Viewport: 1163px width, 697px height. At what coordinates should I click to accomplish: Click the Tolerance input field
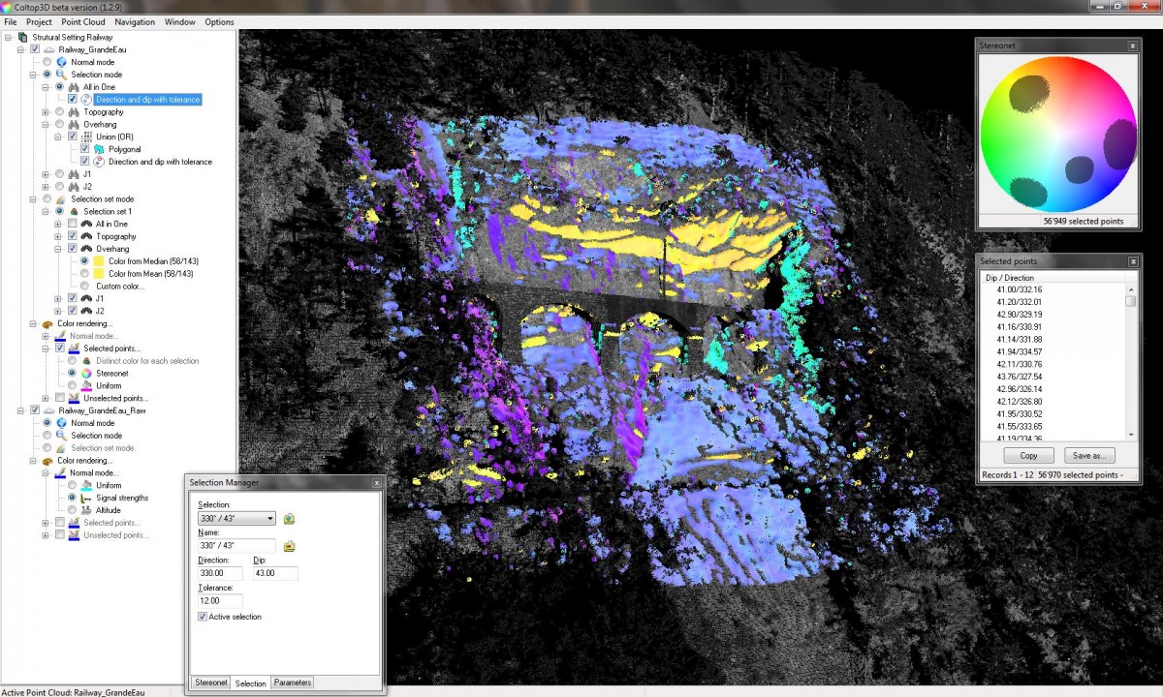coord(220,601)
